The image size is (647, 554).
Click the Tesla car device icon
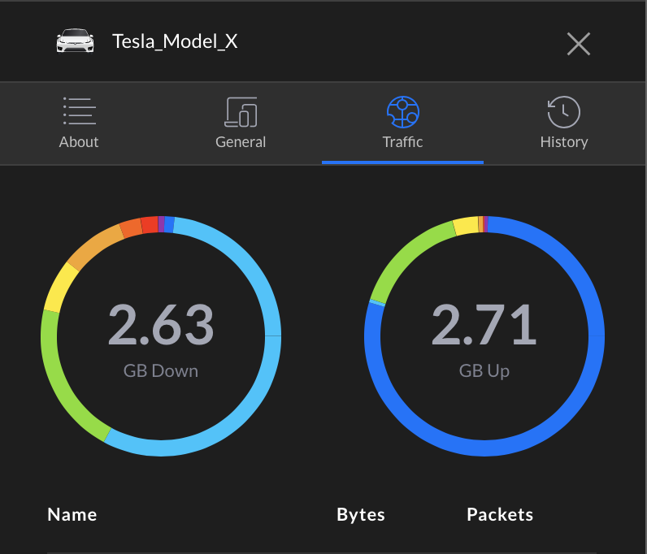click(75, 41)
